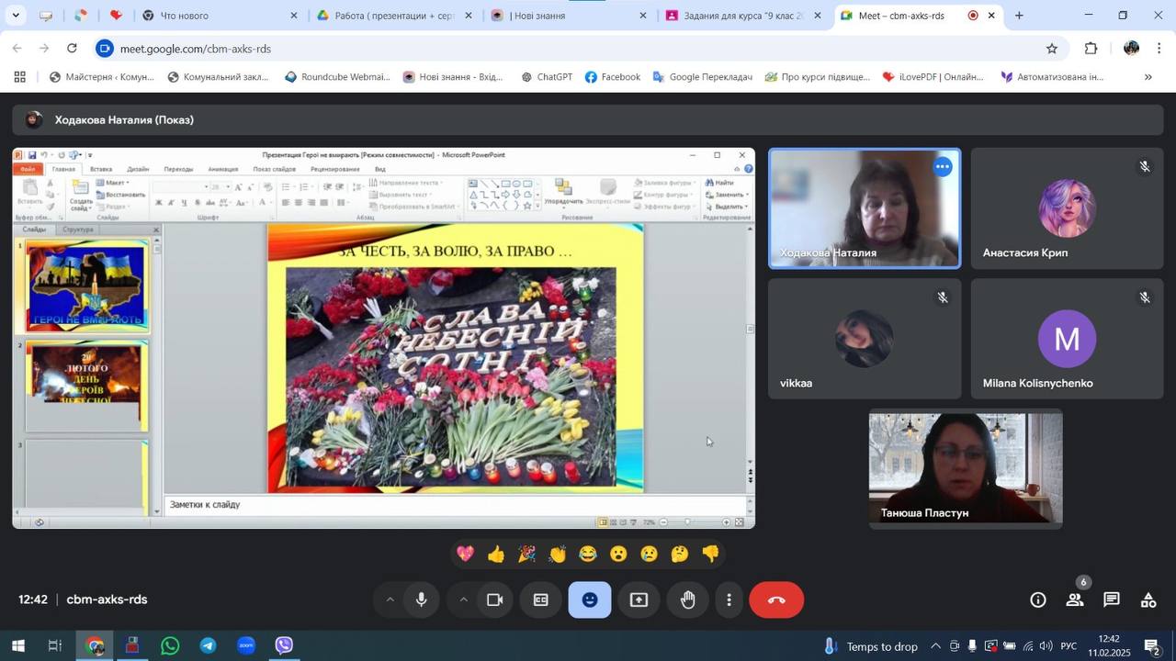The height and width of the screenshot is (661, 1176).
Task: Expand video settings arrow beside camera
Action: [x=463, y=600]
